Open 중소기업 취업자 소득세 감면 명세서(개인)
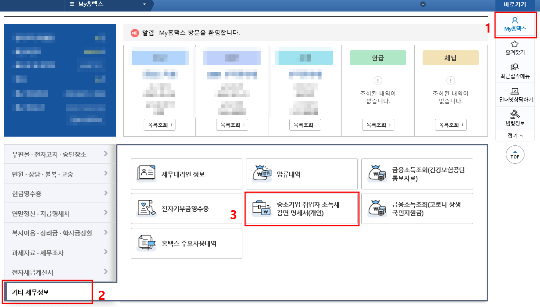Viewport: 540px width, 307px height. (302, 209)
